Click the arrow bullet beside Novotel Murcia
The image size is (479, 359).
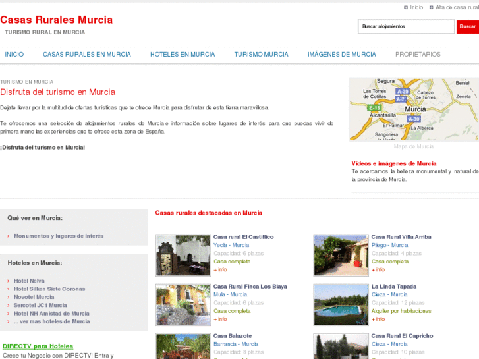tap(9, 297)
